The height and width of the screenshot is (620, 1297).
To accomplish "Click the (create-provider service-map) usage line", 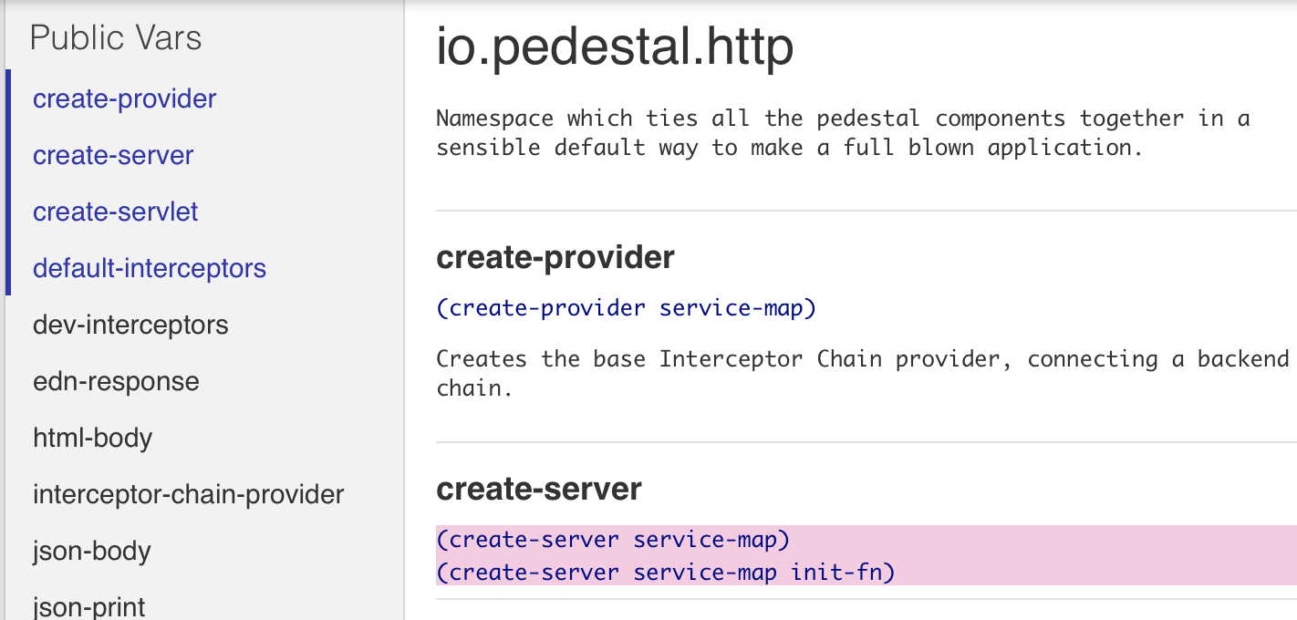I will coord(626,308).
